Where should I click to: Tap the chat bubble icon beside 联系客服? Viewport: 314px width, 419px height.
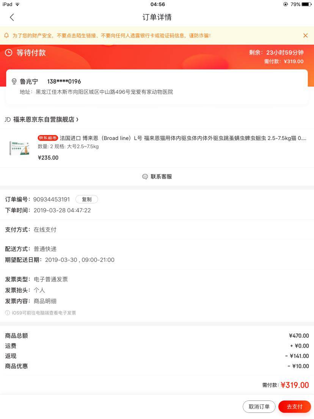pyautogui.click(x=145, y=176)
